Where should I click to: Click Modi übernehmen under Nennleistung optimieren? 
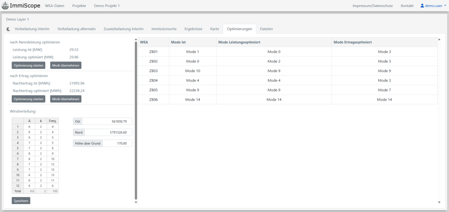point(66,65)
